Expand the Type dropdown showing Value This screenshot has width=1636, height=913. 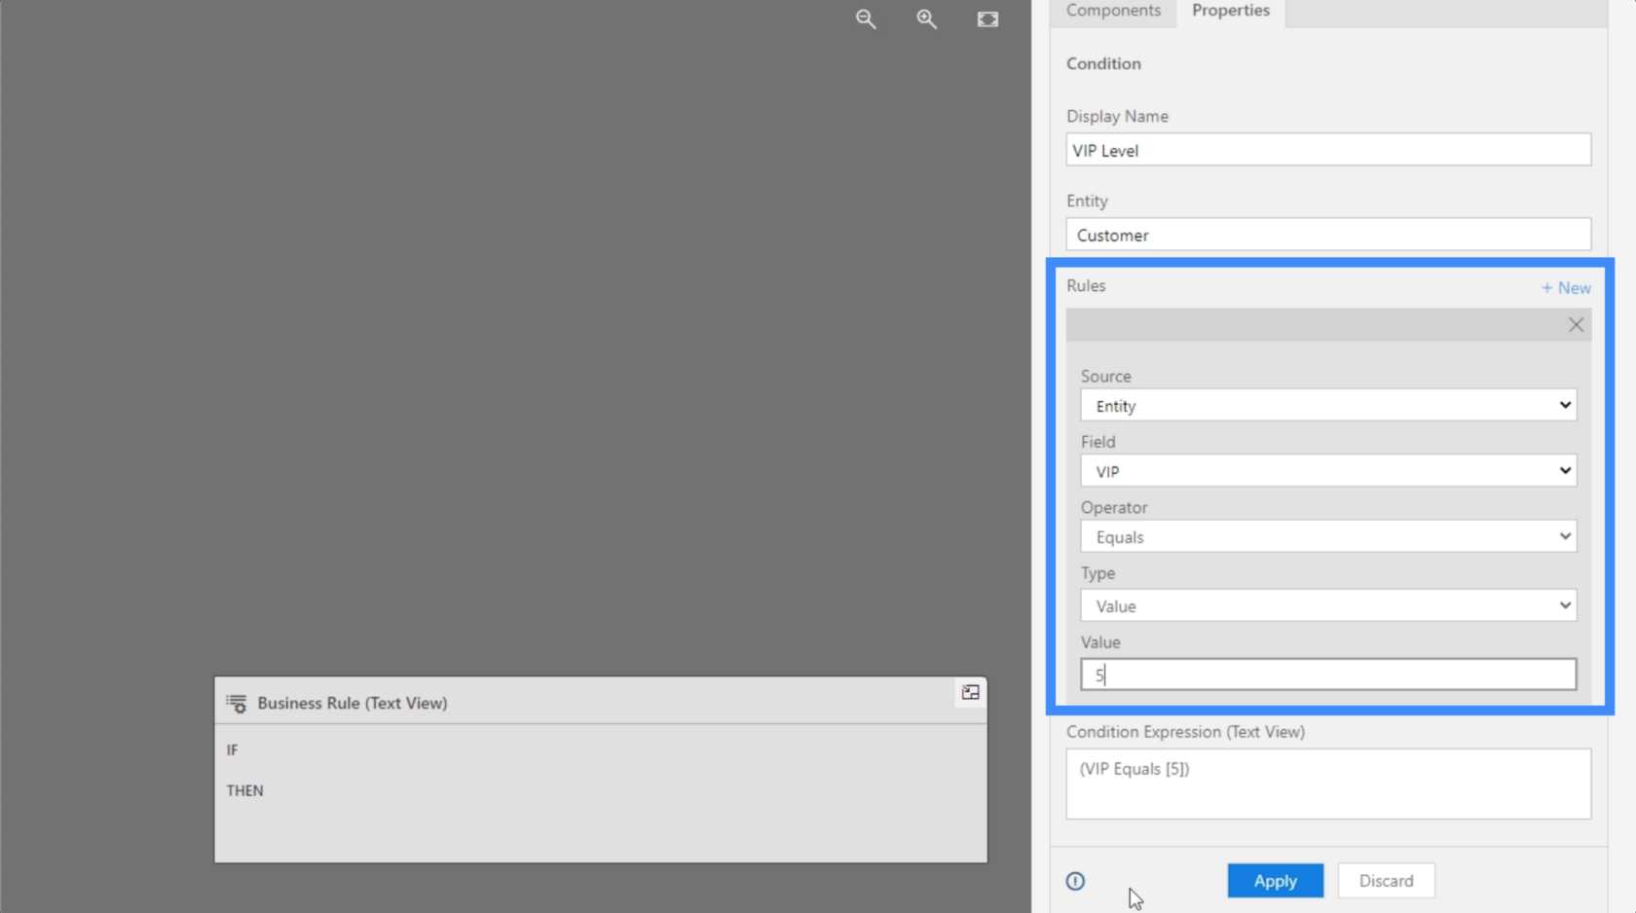point(1328,605)
